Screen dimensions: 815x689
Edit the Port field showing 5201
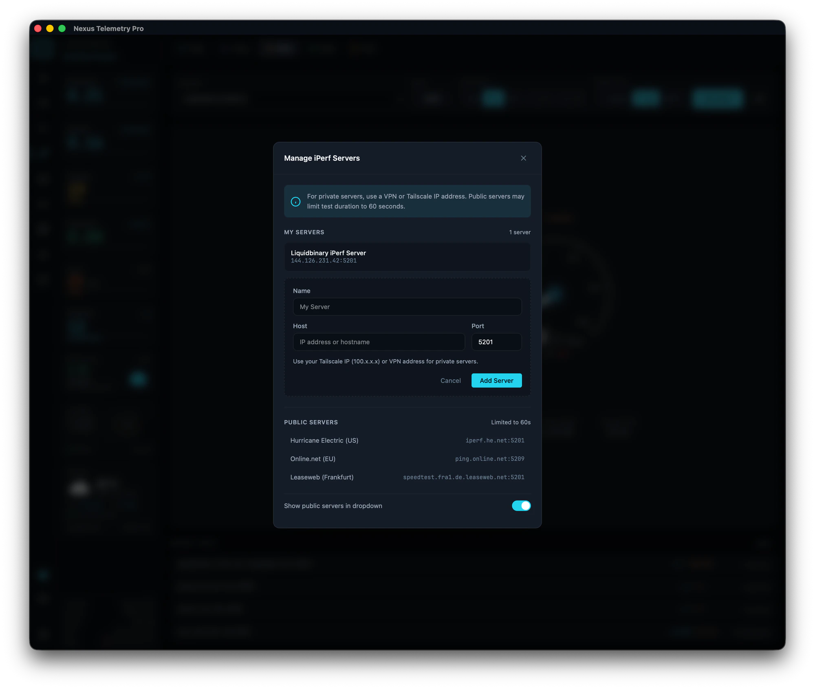496,342
